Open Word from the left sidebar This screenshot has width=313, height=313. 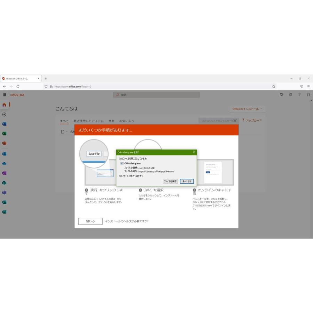point(4,124)
